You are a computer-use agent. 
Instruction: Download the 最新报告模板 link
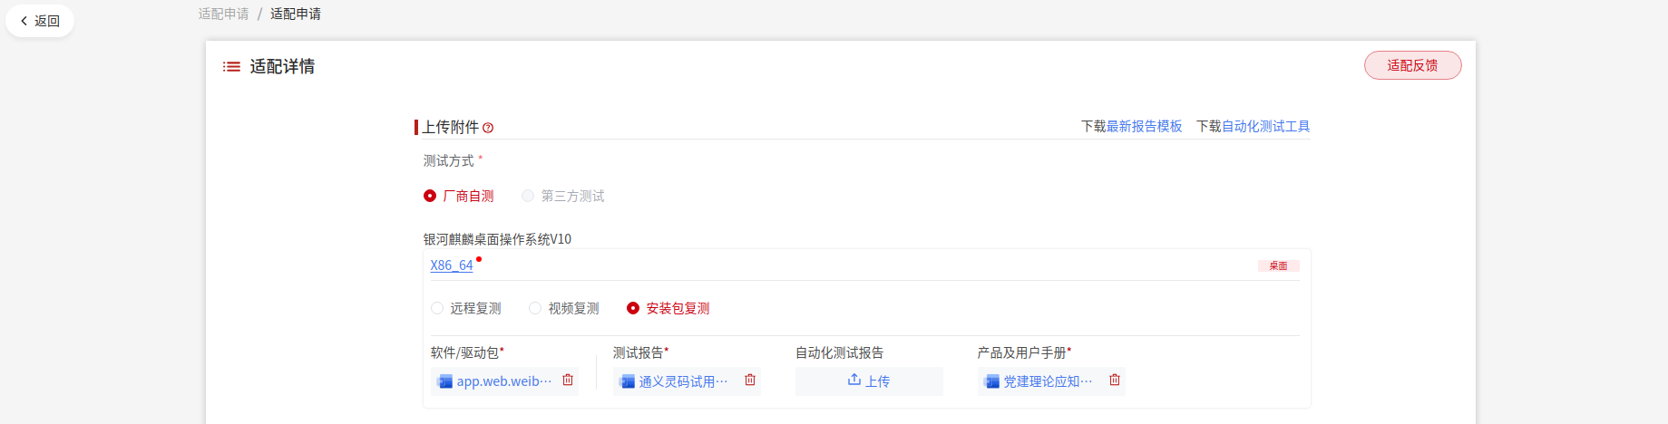(1144, 126)
